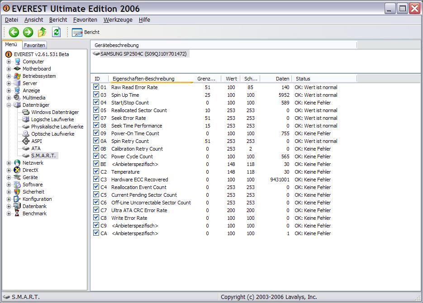Sort by the Status column header
Viewport: 423px width, 303px height.
click(324, 79)
